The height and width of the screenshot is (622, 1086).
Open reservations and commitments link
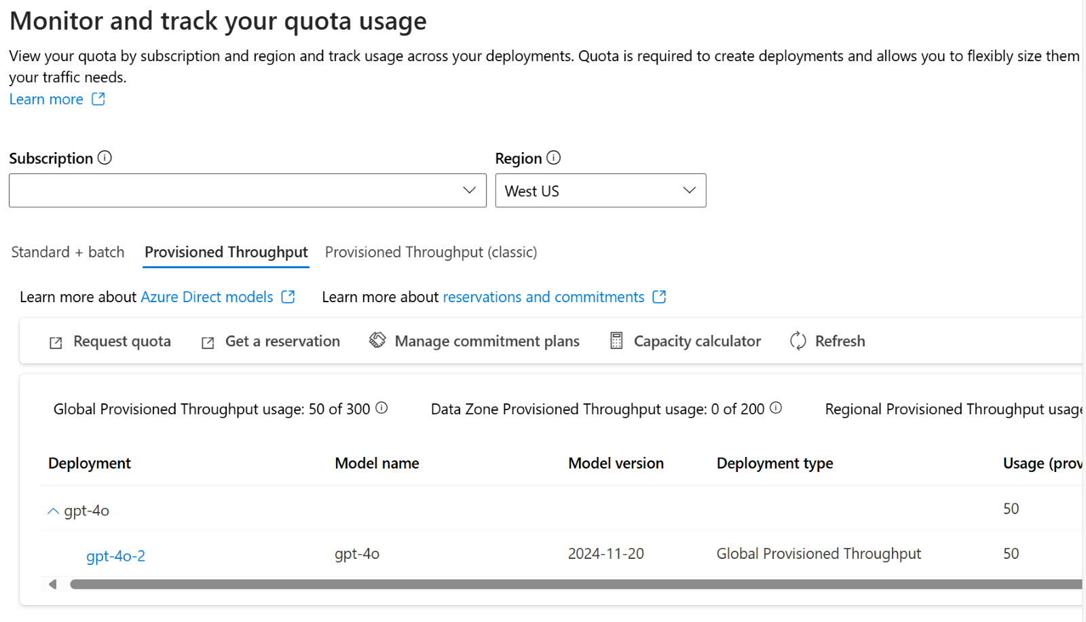point(543,297)
